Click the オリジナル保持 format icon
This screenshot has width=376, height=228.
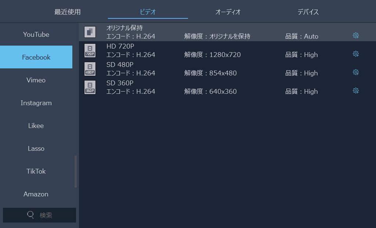90,32
